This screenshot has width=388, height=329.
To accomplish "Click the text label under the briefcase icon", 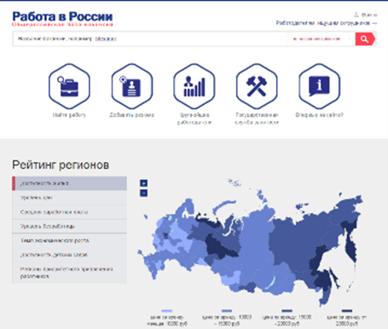I will [69, 115].
